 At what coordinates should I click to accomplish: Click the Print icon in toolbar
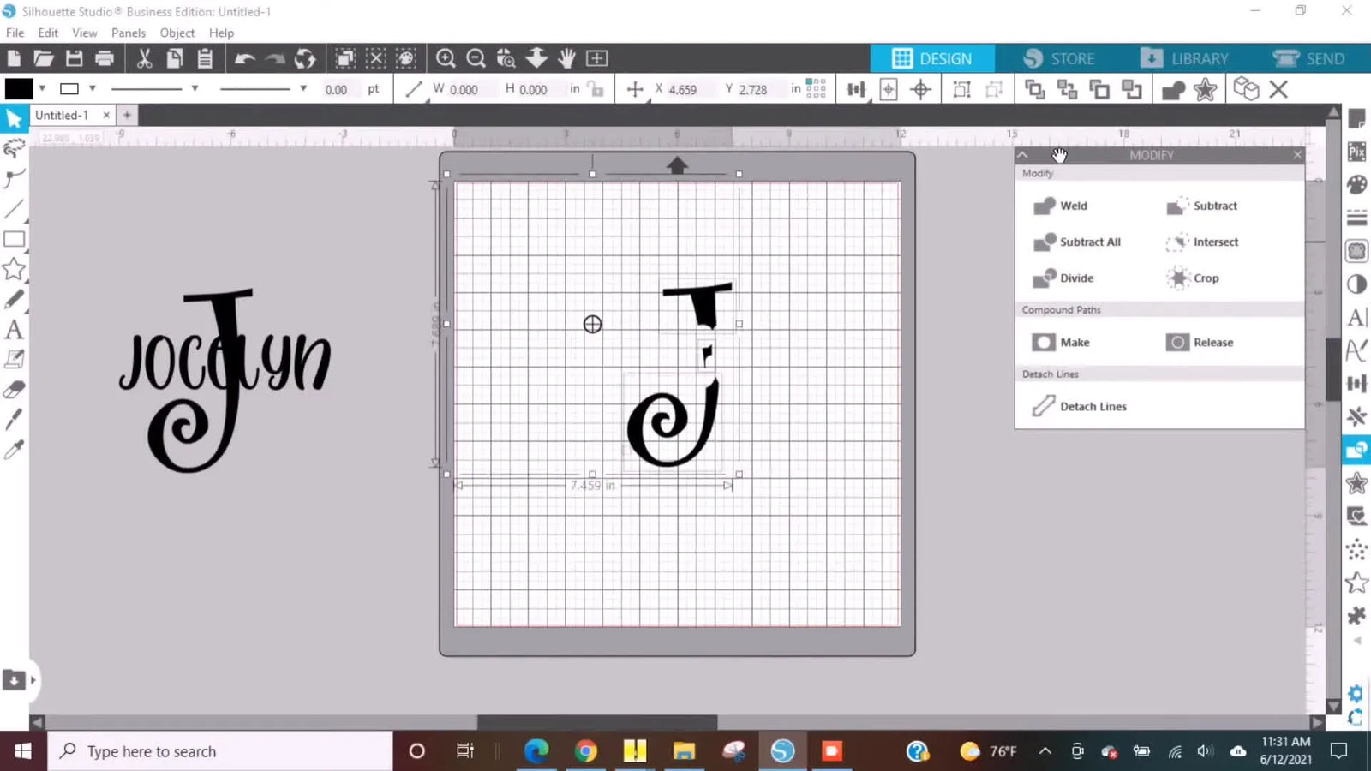click(105, 58)
